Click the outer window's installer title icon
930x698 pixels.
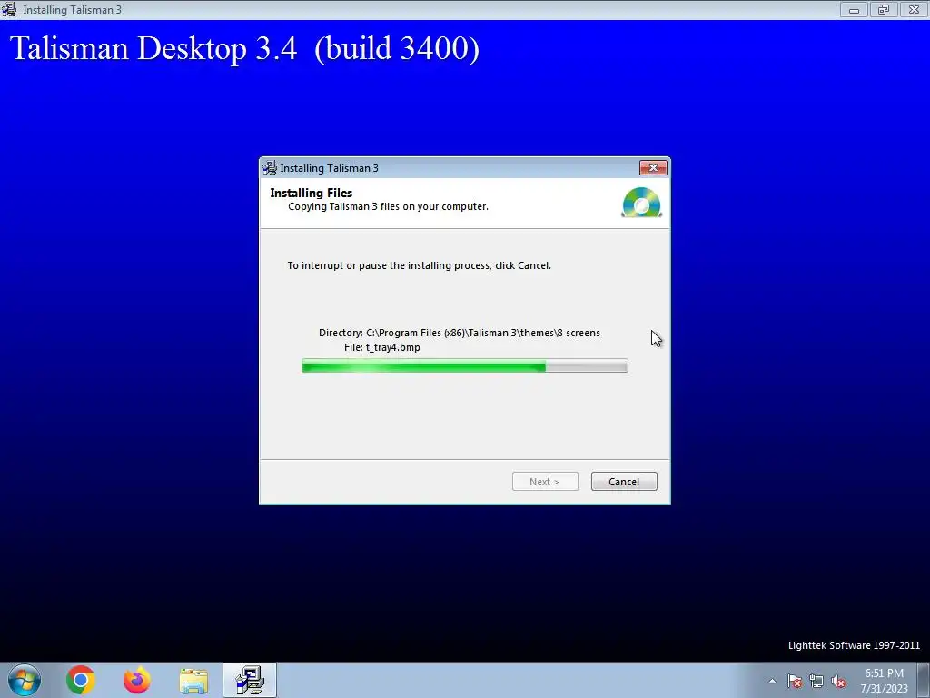tap(8, 9)
